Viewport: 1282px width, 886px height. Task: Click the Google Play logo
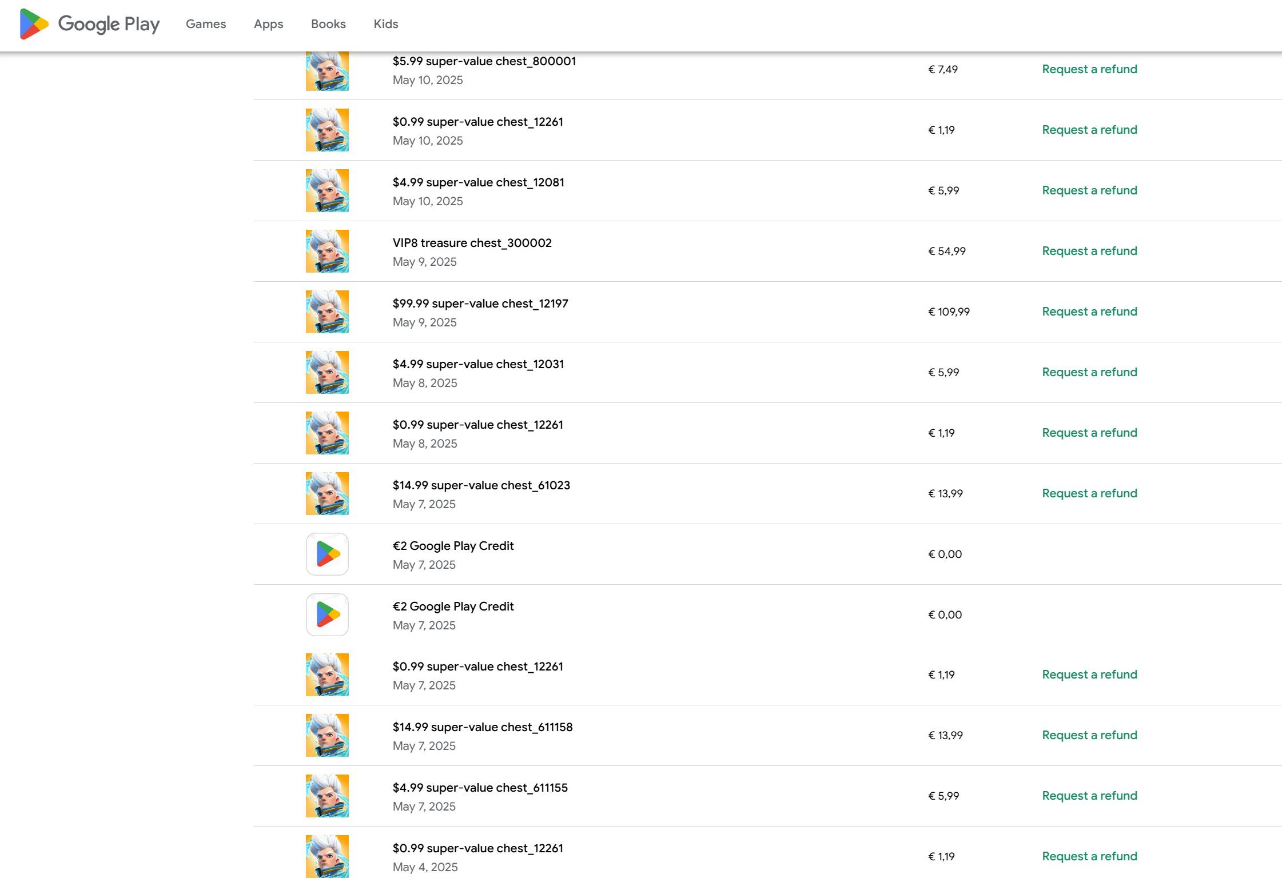pyautogui.click(x=90, y=24)
